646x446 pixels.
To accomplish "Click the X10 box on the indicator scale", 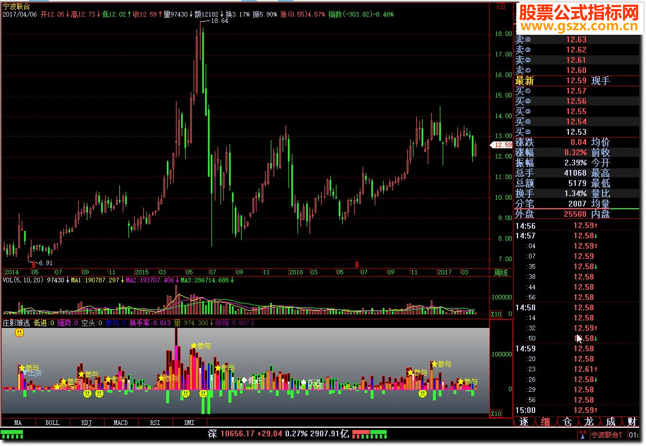I will pos(496,413).
